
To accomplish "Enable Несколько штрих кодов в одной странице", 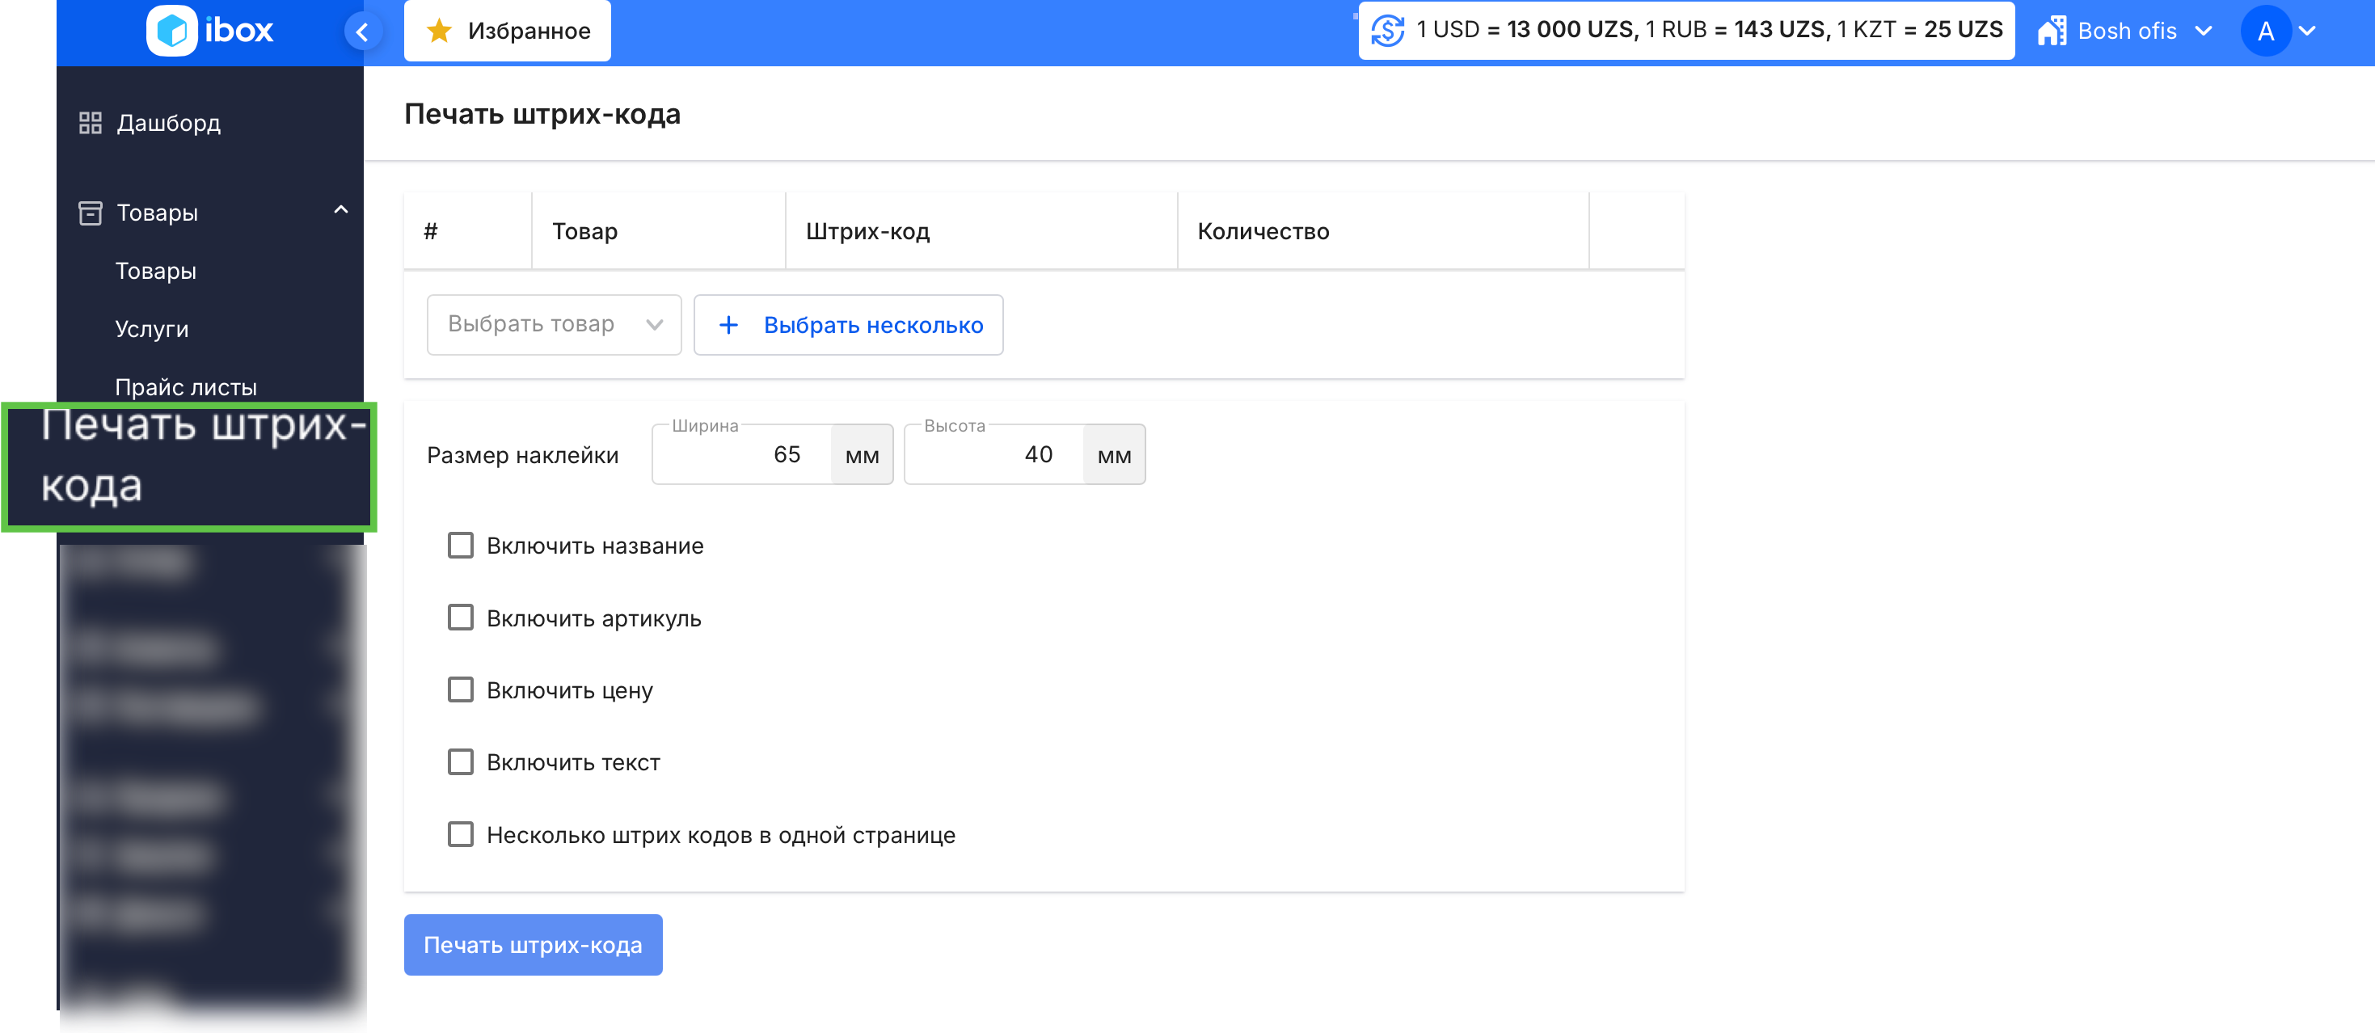I will 460,834.
